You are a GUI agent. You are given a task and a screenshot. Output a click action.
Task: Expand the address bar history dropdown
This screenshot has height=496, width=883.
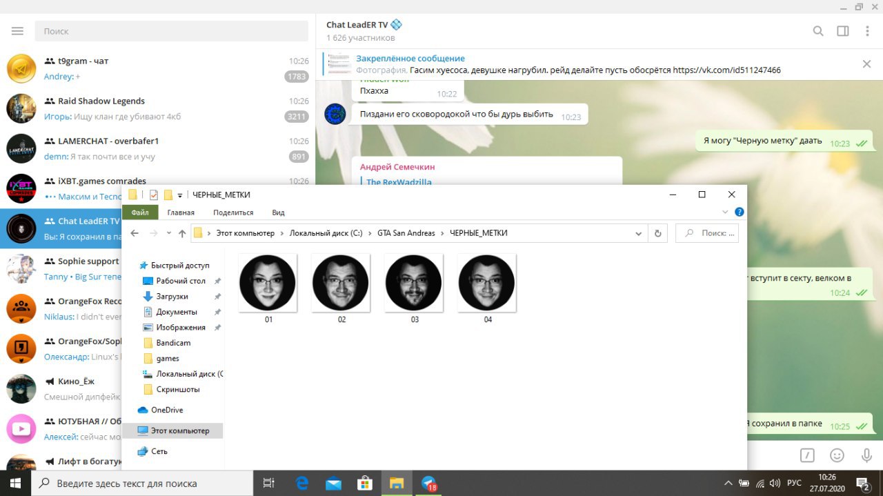639,233
